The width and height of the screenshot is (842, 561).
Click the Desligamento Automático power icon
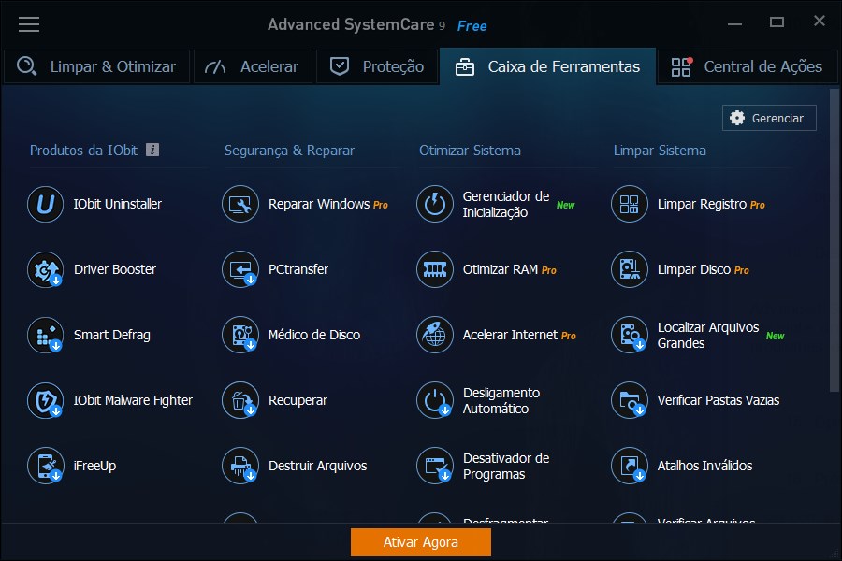(x=435, y=400)
